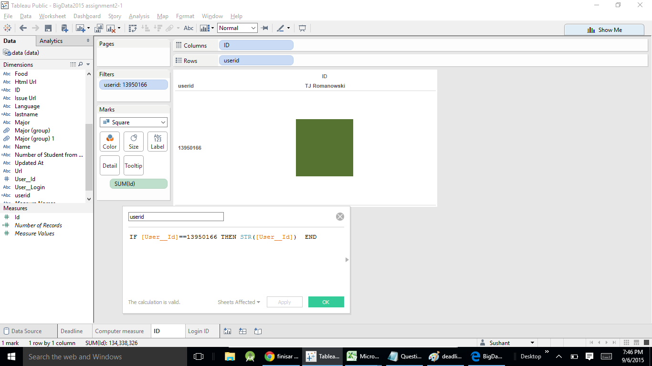Image resolution: width=652 pixels, height=366 pixels.
Task: Open the Label marks card button
Action: tap(158, 142)
